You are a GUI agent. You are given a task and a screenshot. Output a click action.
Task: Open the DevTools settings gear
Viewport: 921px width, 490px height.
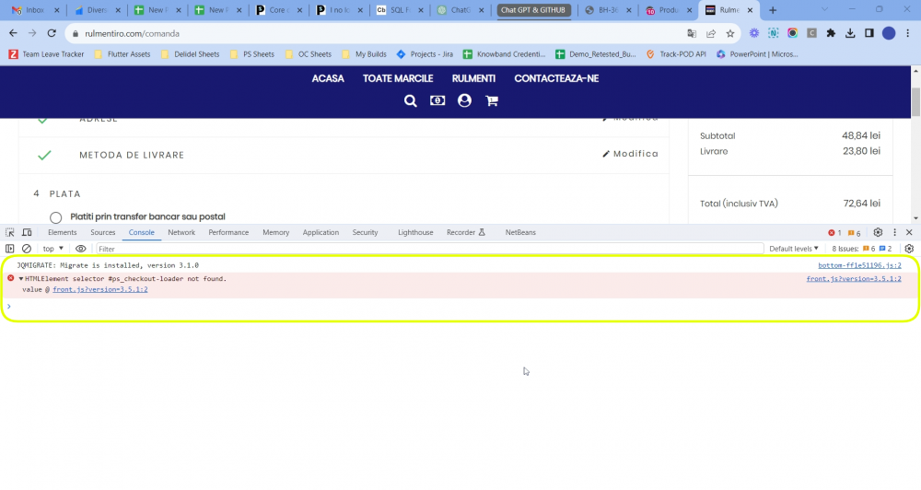[x=878, y=233]
